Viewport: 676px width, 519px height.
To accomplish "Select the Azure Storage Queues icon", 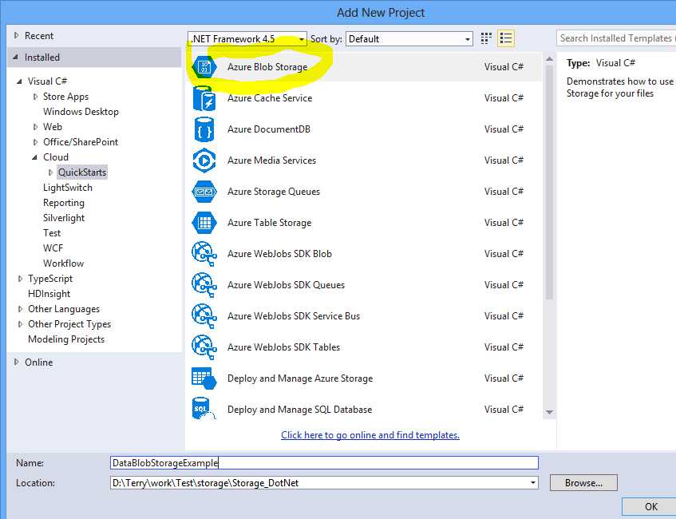I will [x=204, y=192].
